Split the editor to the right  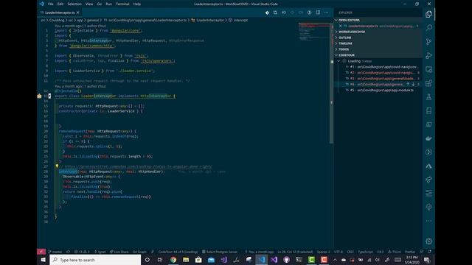(x=318, y=13)
